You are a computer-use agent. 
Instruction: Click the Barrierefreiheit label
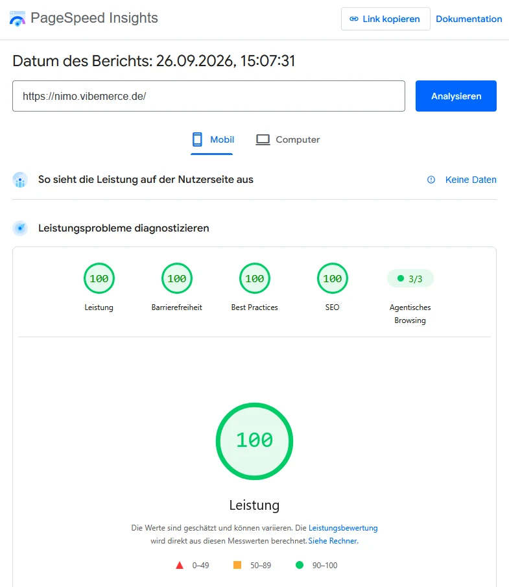pos(176,307)
